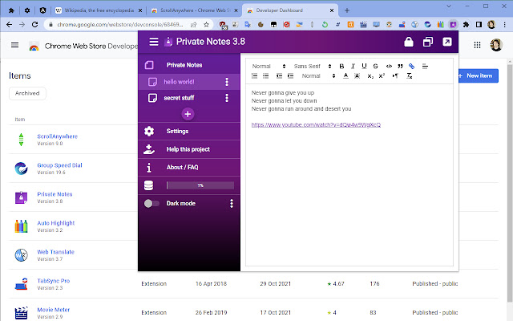
Task: Open the Private Notes hamburger menu
Action: pos(154,42)
